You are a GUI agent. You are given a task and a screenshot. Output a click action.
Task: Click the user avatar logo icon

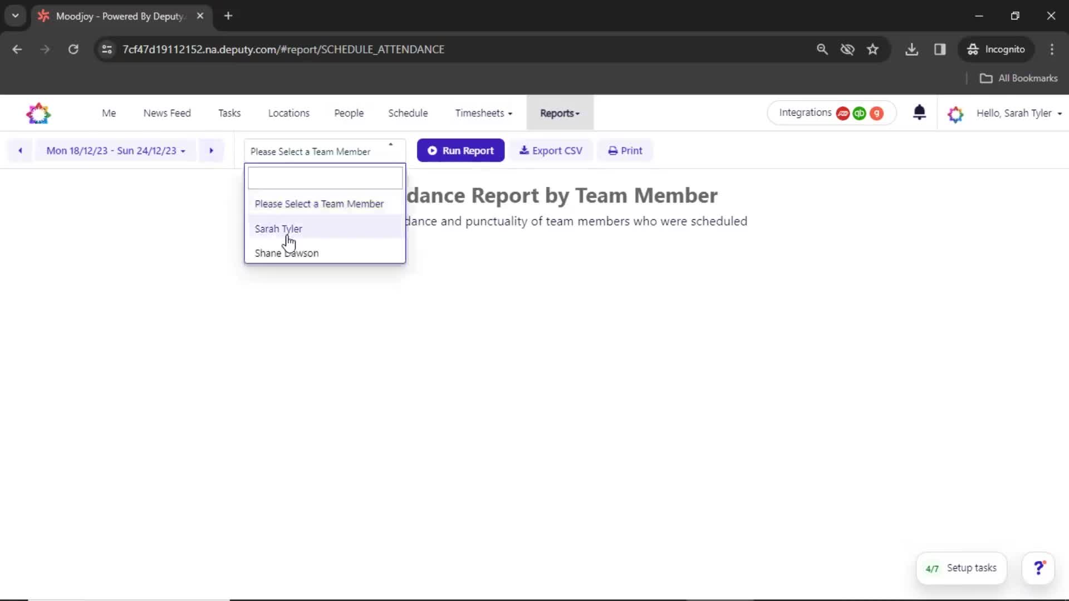955,114
